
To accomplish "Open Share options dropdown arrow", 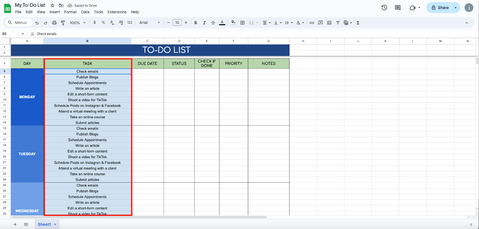I will click(456, 8).
